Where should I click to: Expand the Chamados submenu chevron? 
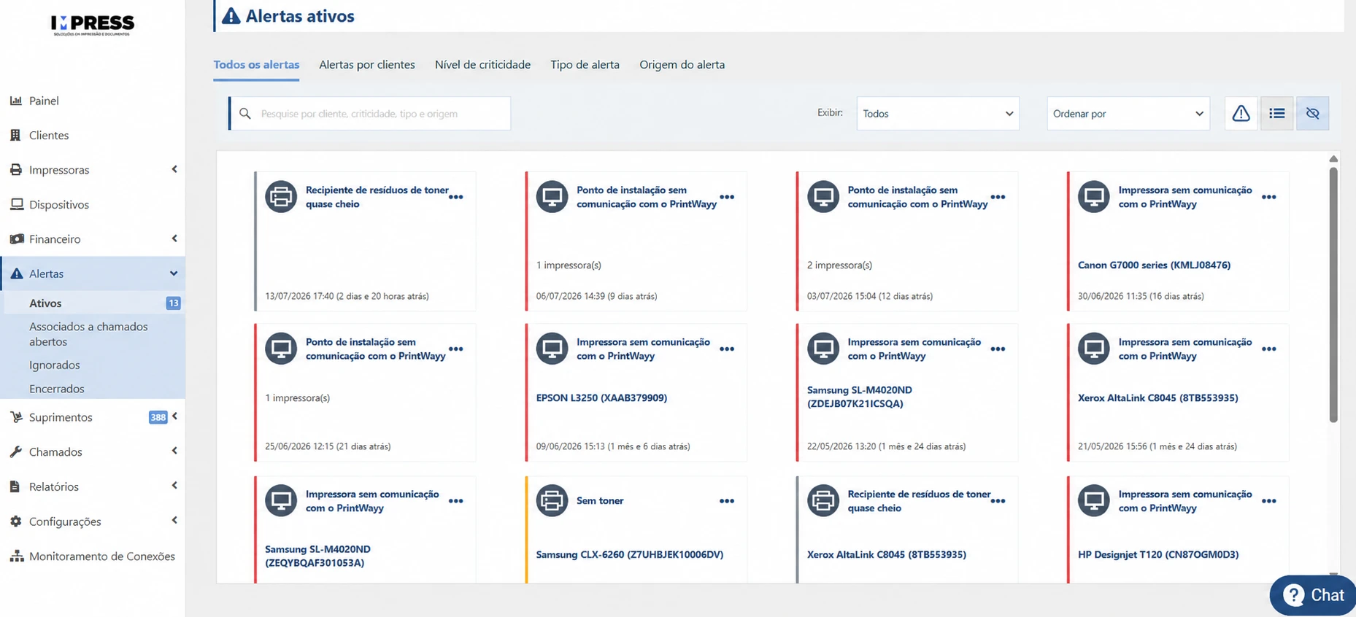(x=174, y=451)
